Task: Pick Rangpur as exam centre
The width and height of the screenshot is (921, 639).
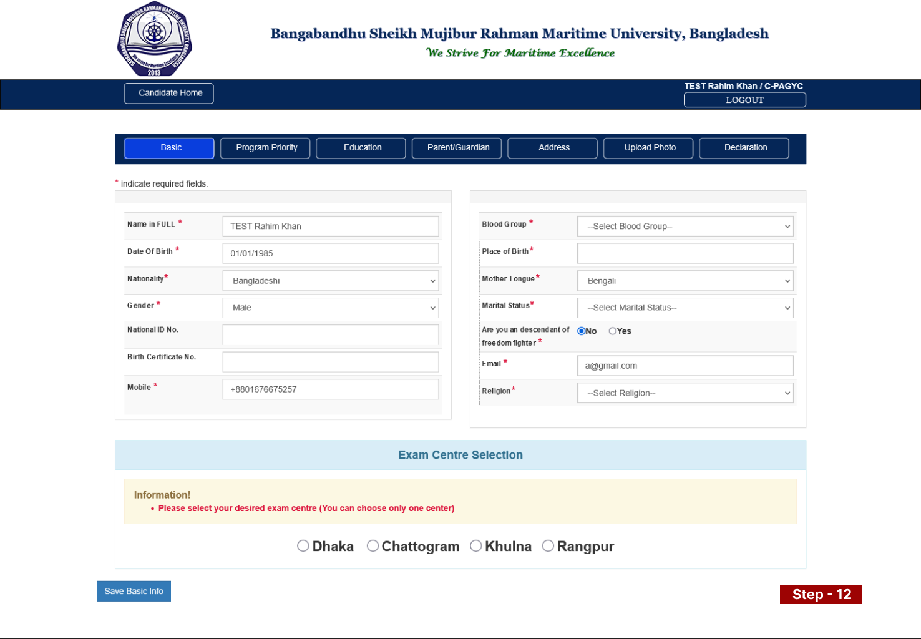Action: tap(548, 546)
